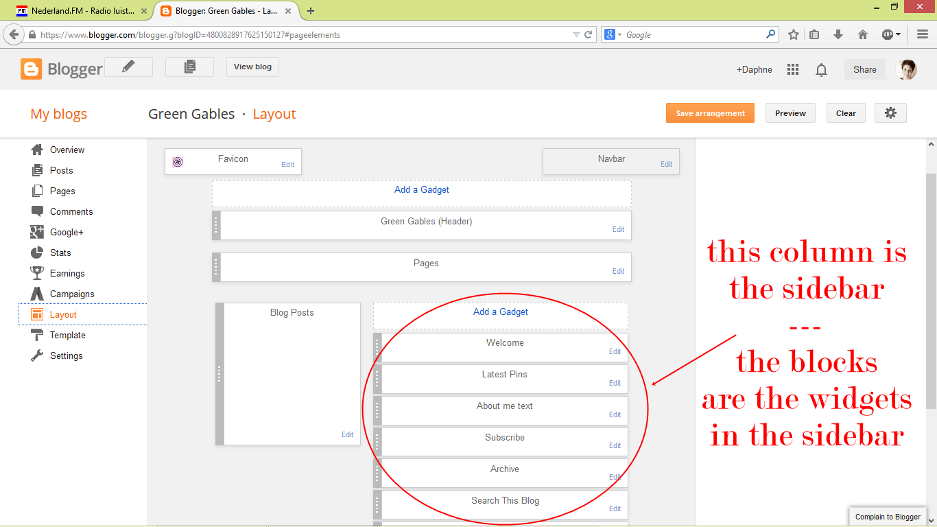Open the Comments section icon
Screen dimensions: 937x527
[36, 211]
